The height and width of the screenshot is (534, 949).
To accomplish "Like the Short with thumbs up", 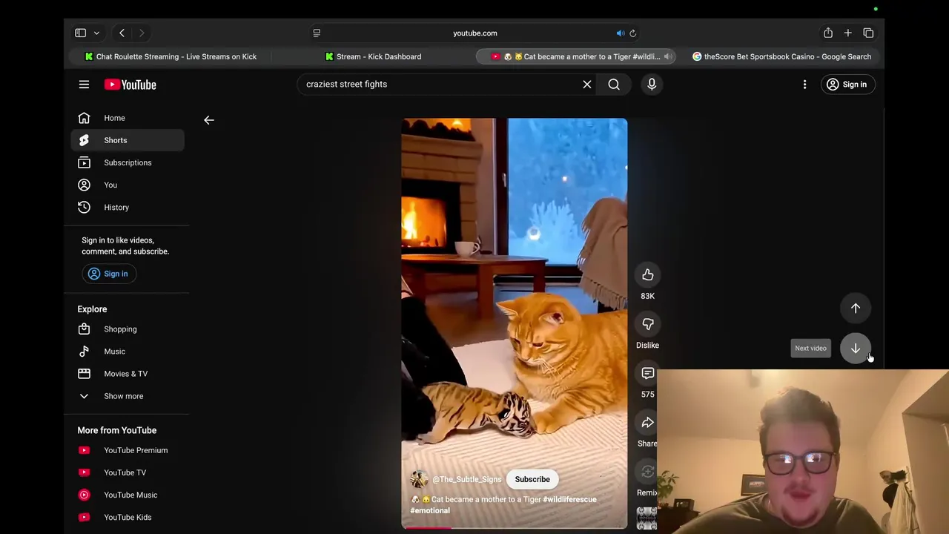I will pos(648,275).
